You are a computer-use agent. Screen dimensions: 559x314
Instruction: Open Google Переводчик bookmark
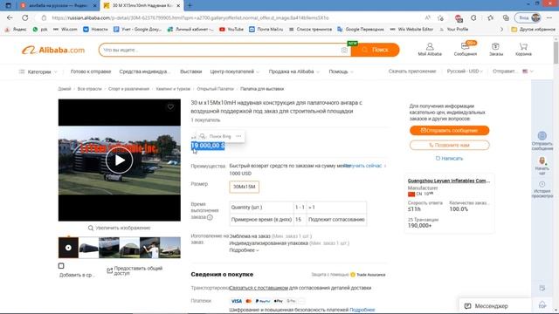tap(361, 29)
